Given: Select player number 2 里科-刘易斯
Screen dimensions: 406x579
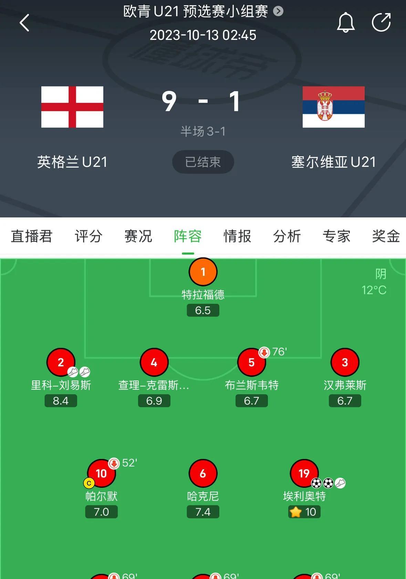Looking at the screenshot, I should [x=61, y=362].
